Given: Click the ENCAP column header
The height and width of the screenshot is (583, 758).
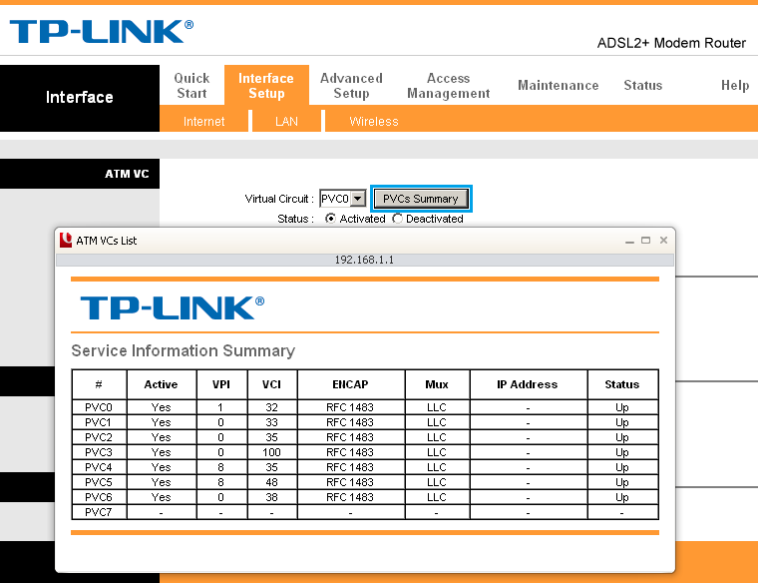Looking at the screenshot, I should click(x=350, y=384).
